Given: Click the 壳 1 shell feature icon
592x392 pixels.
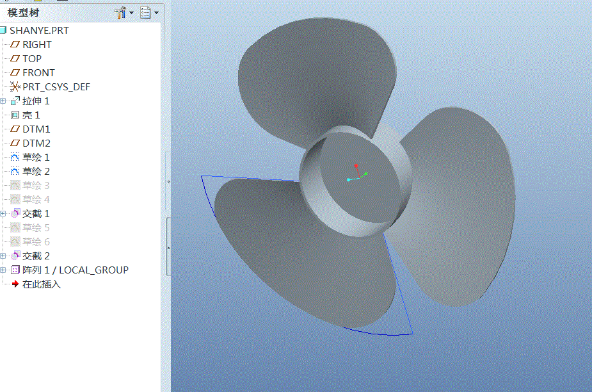Looking at the screenshot, I should click(x=15, y=115).
